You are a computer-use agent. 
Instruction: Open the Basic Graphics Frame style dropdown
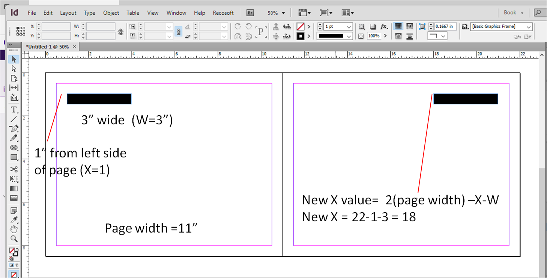pyautogui.click(x=529, y=27)
